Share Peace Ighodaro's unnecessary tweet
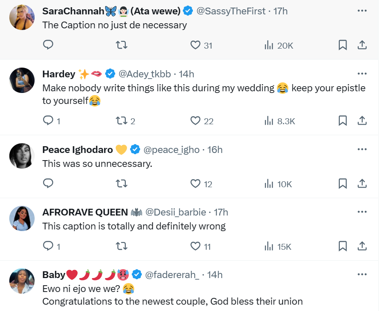 (362, 183)
